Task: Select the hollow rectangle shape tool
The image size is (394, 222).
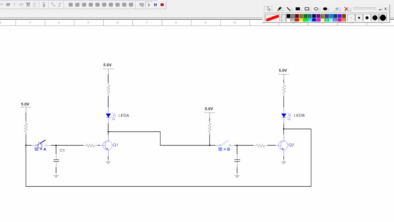Action: (x=307, y=9)
